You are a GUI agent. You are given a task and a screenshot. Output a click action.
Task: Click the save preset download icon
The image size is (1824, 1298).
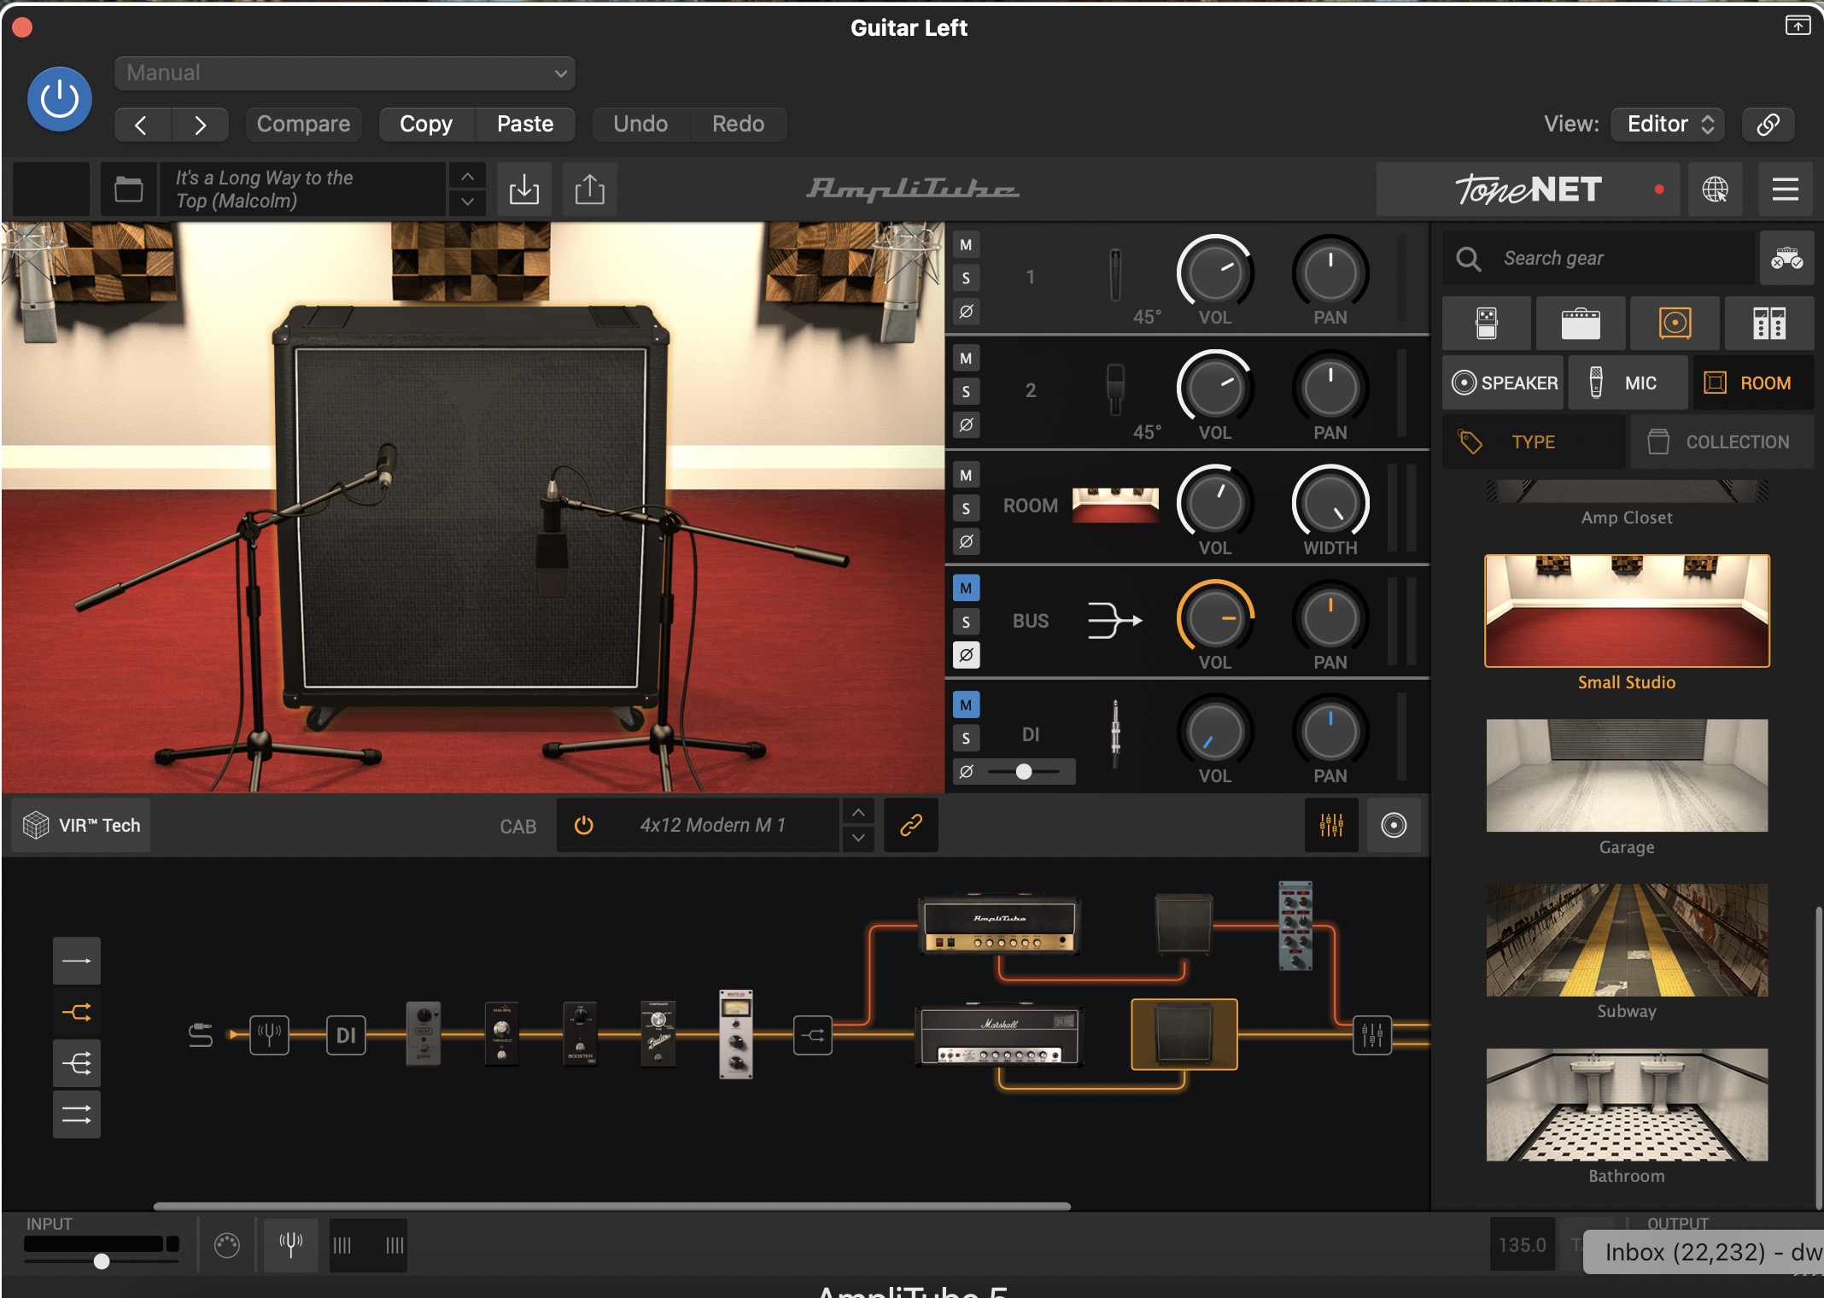coord(524,189)
